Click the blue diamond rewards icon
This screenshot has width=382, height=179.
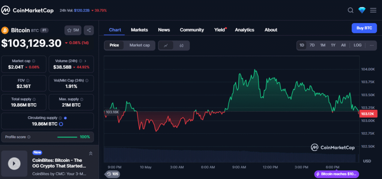coord(362,10)
